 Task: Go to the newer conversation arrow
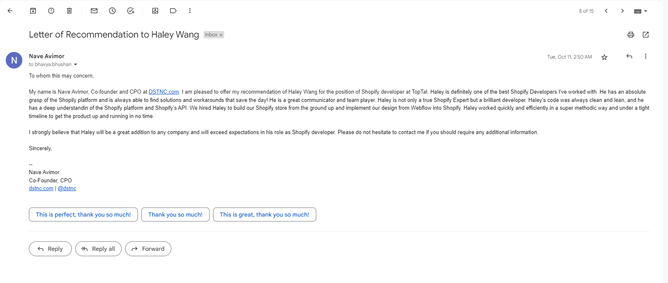point(606,11)
